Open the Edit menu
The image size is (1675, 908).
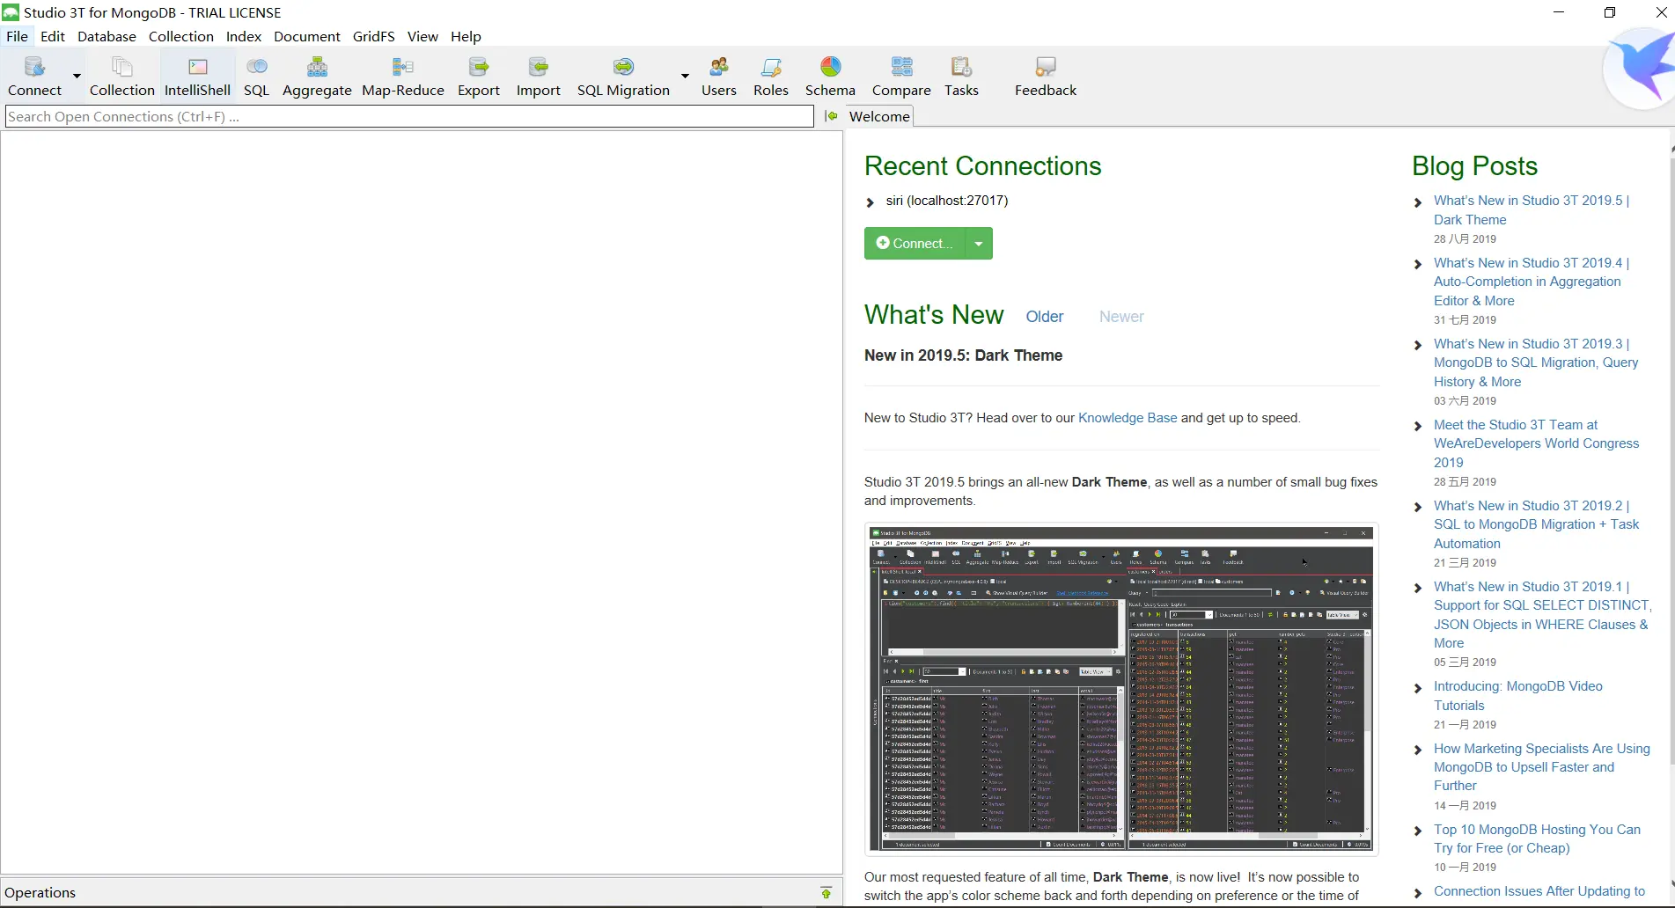[53, 36]
